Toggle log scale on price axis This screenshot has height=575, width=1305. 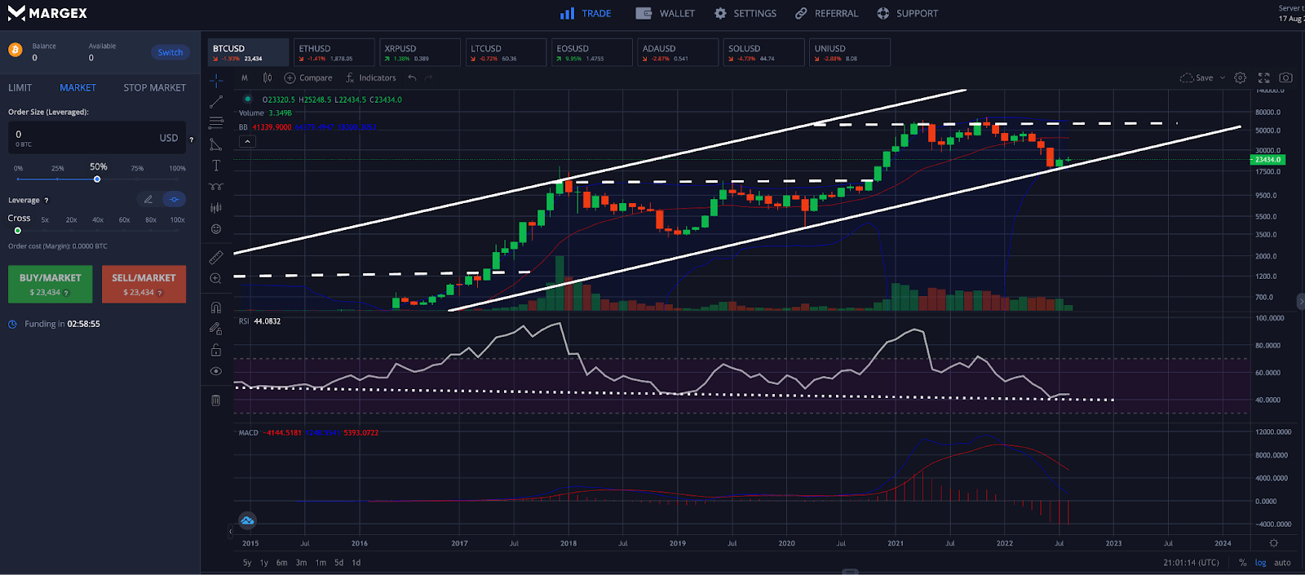click(x=1260, y=563)
